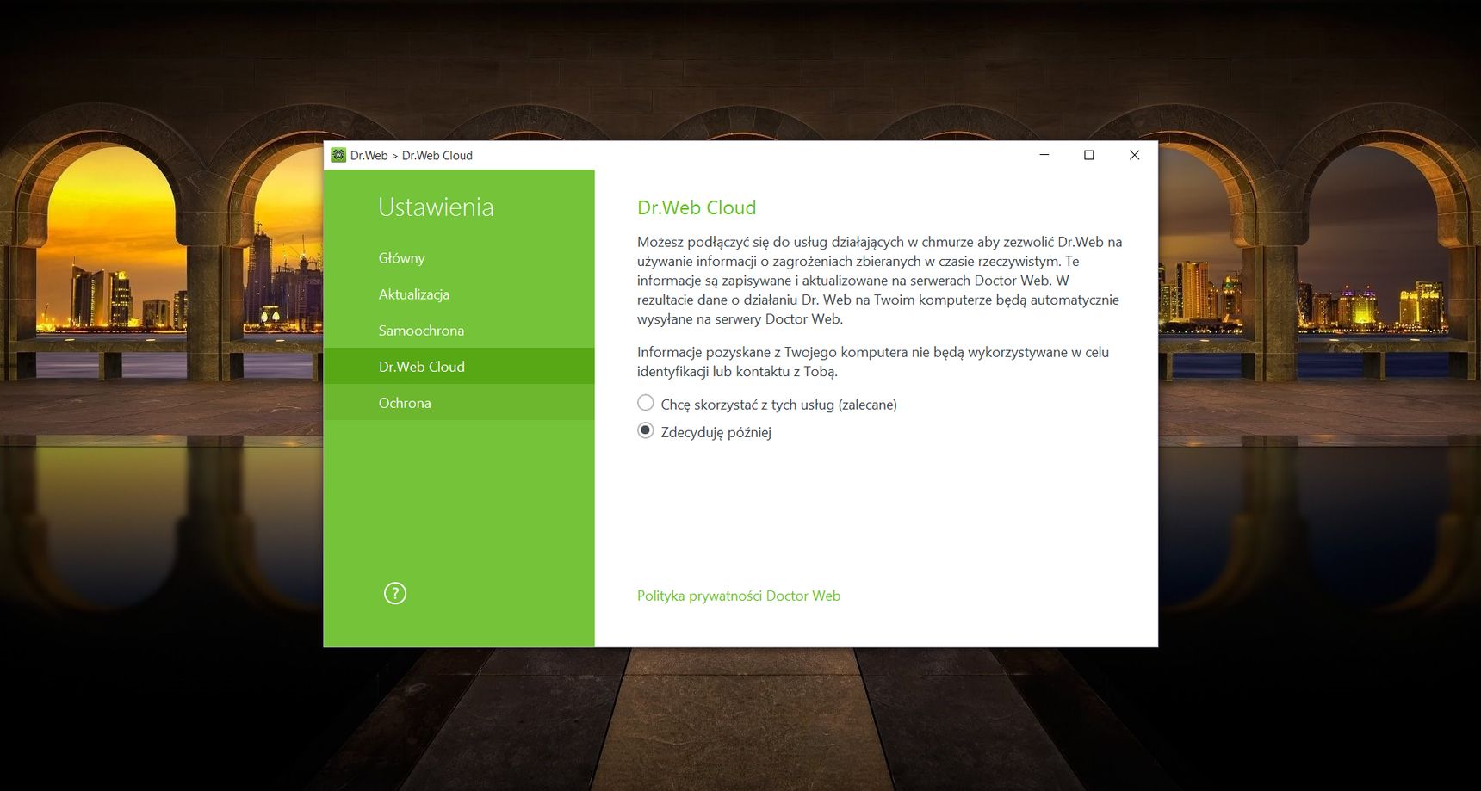
Task: Minimize the Dr.Web settings window
Action: pos(1044,155)
